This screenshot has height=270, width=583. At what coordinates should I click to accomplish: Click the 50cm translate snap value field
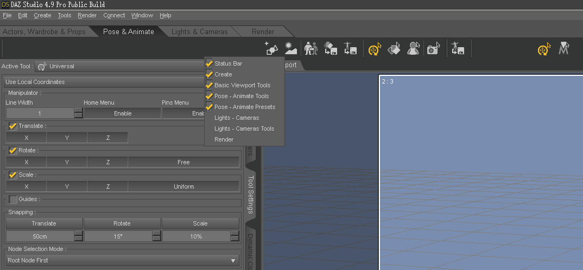[x=40, y=236]
